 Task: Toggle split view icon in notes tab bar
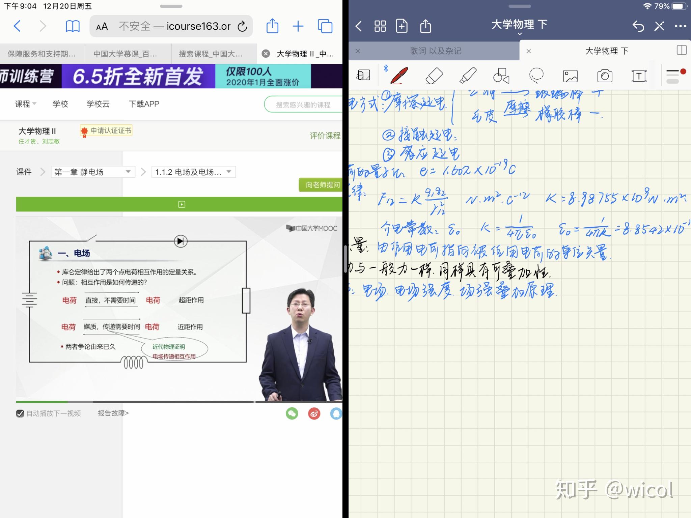tap(682, 51)
